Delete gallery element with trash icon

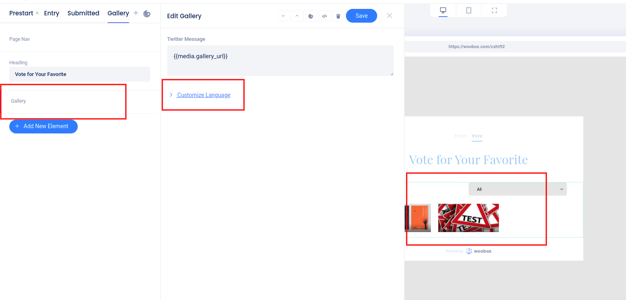[338, 16]
